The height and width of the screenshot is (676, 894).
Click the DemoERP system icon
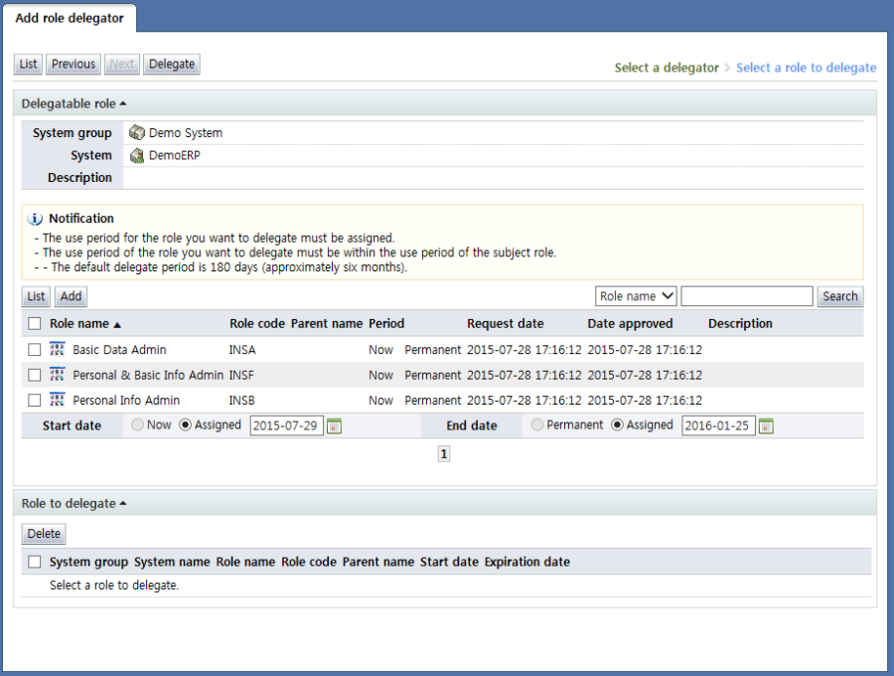137,155
